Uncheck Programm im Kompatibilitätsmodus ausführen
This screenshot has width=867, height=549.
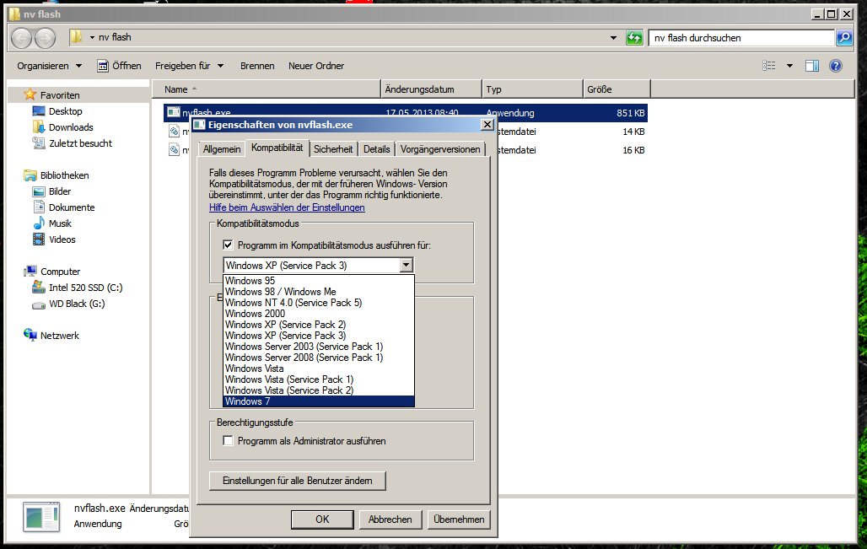tap(228, 245)
